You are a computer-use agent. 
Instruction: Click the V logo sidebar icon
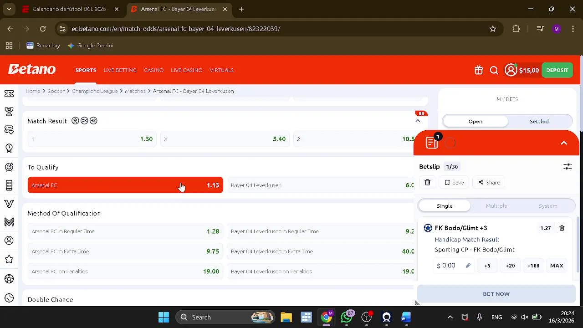[9, 204]
